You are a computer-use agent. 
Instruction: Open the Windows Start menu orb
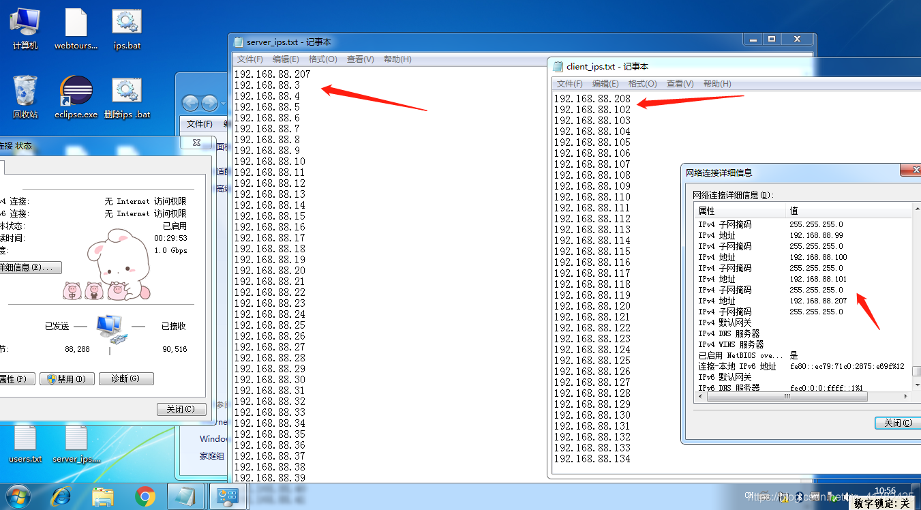[x=17, y=496]
